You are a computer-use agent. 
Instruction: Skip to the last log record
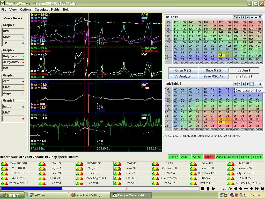click(262, 189)
